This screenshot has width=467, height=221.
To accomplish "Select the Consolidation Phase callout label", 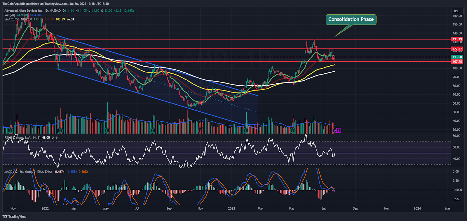I will point(351,19).
